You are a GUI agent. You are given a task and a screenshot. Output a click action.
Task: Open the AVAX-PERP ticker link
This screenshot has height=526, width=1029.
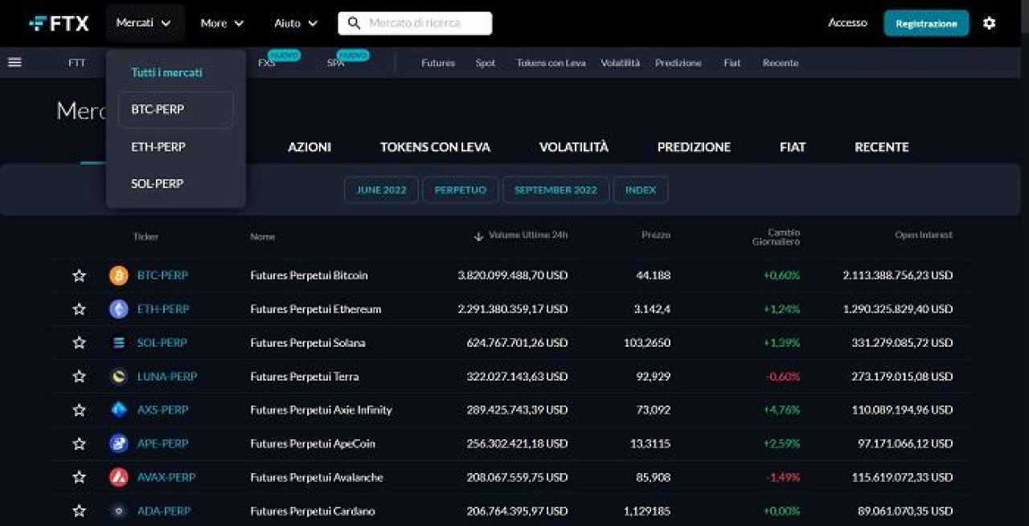point(166,477)
